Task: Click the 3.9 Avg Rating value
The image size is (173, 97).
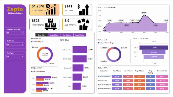Action: click(67, 21)
